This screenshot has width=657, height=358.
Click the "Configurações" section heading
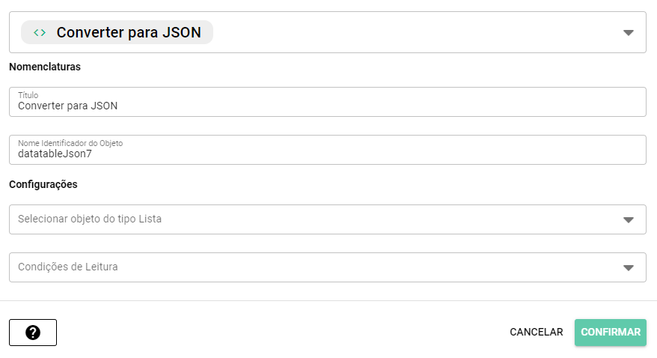[43, 184]
